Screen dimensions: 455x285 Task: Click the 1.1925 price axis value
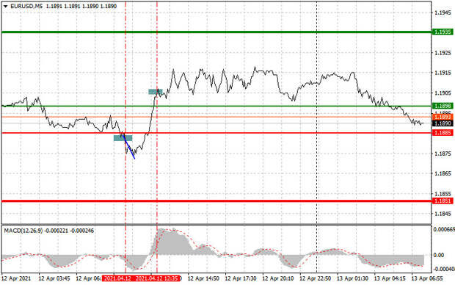pyautogui.click(x=443, y=53)
